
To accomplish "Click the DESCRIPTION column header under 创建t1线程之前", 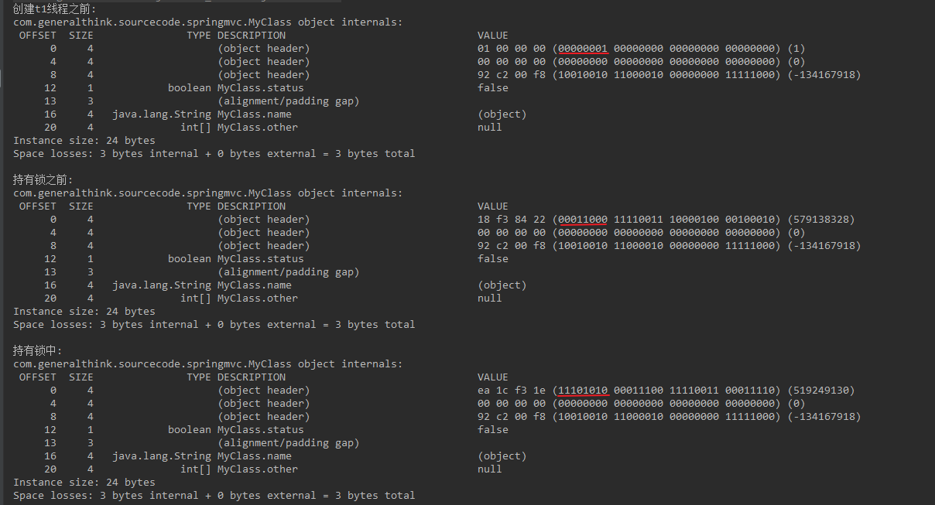I will (251, 36).
